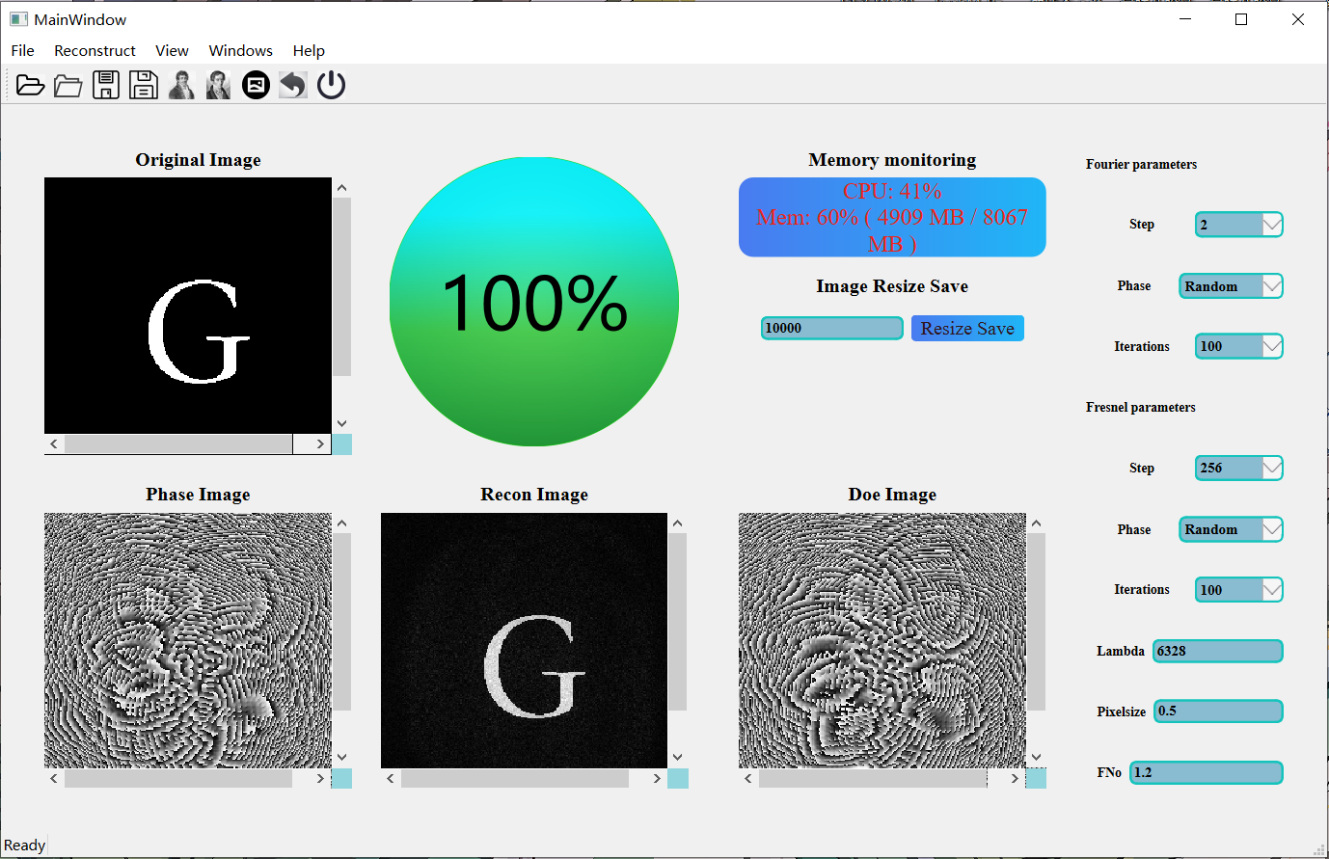Click the power button toolbar icon
The height and width of the screenshot is (859, 1329).
(331, 85)
